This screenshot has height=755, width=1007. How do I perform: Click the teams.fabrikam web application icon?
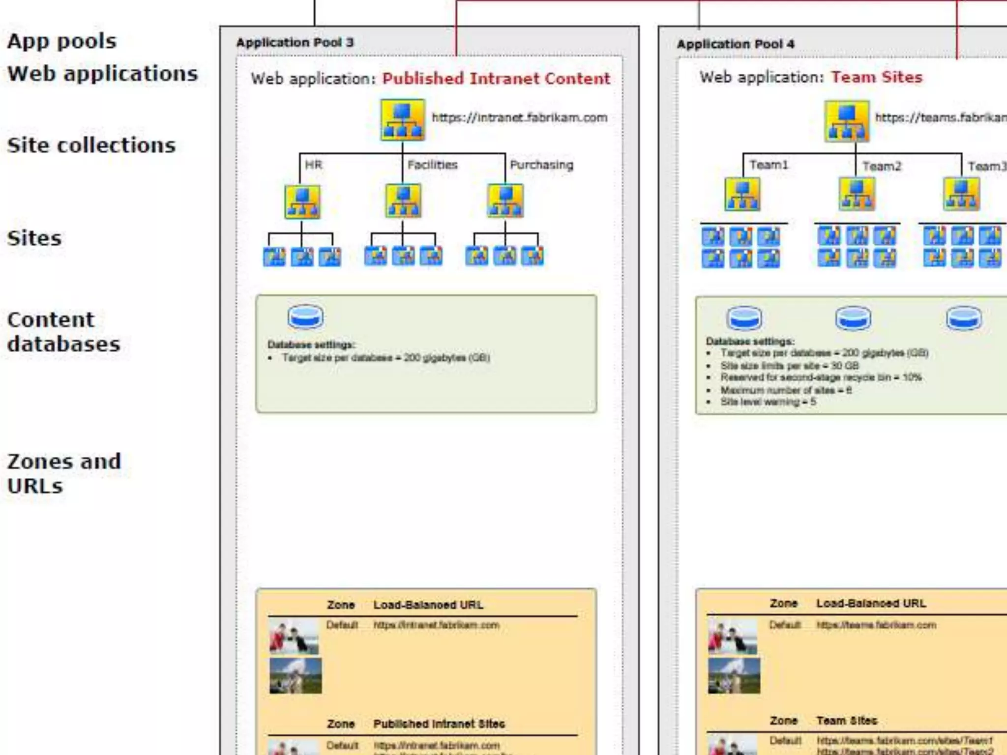(x=847, y=121)
